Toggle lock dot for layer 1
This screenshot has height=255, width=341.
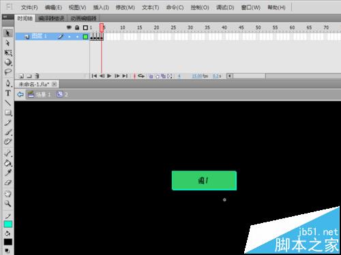(x=78, y=37)
